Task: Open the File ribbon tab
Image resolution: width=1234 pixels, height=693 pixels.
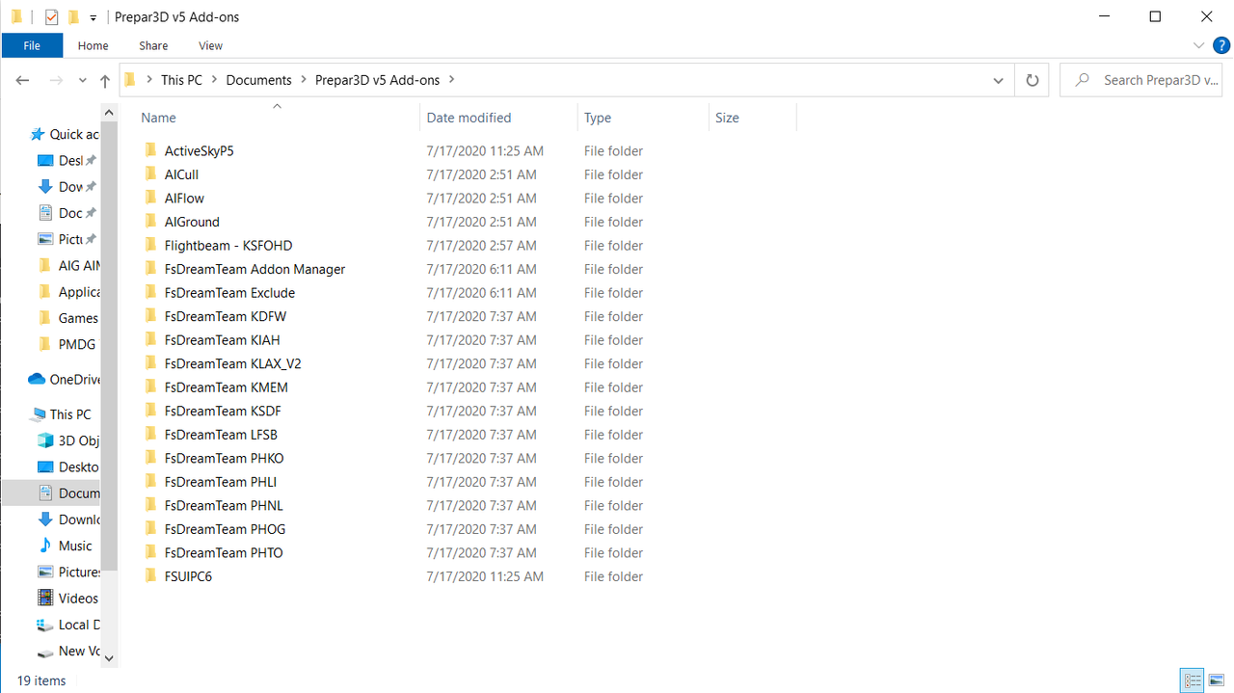Action: [32, 45]
